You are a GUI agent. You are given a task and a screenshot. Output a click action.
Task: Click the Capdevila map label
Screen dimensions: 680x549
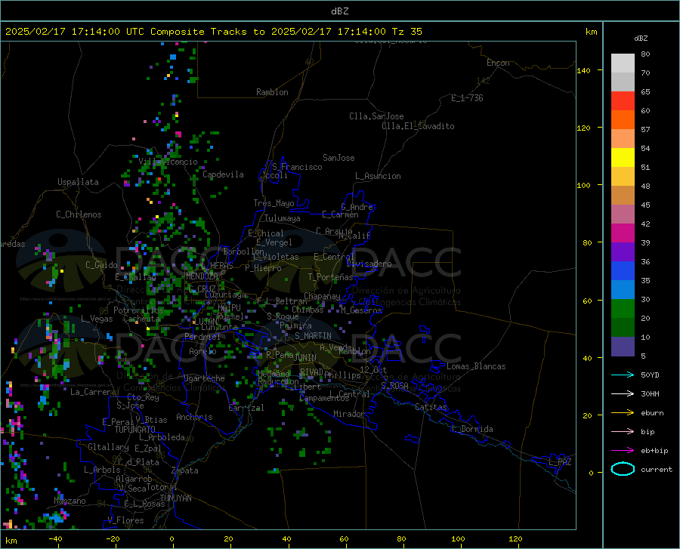[x=223, y=174]
